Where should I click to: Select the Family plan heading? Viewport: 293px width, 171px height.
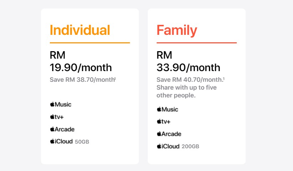(x=177, y=31)
